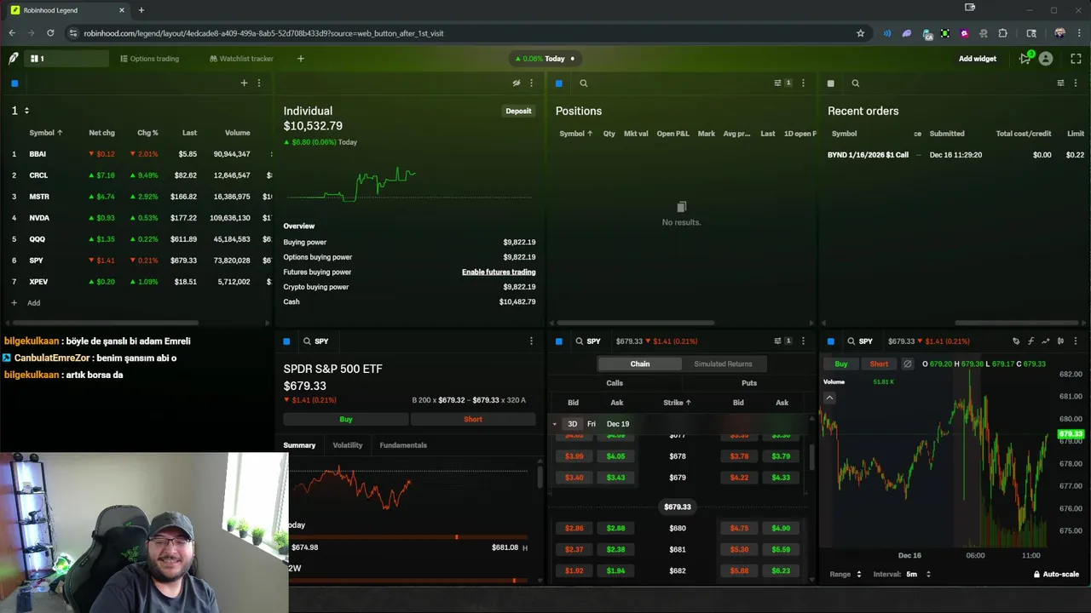Viewport: 1091px width, 613px height.
Task: Open SPY chart widget three-dot menu
Action: [1076, 341]
